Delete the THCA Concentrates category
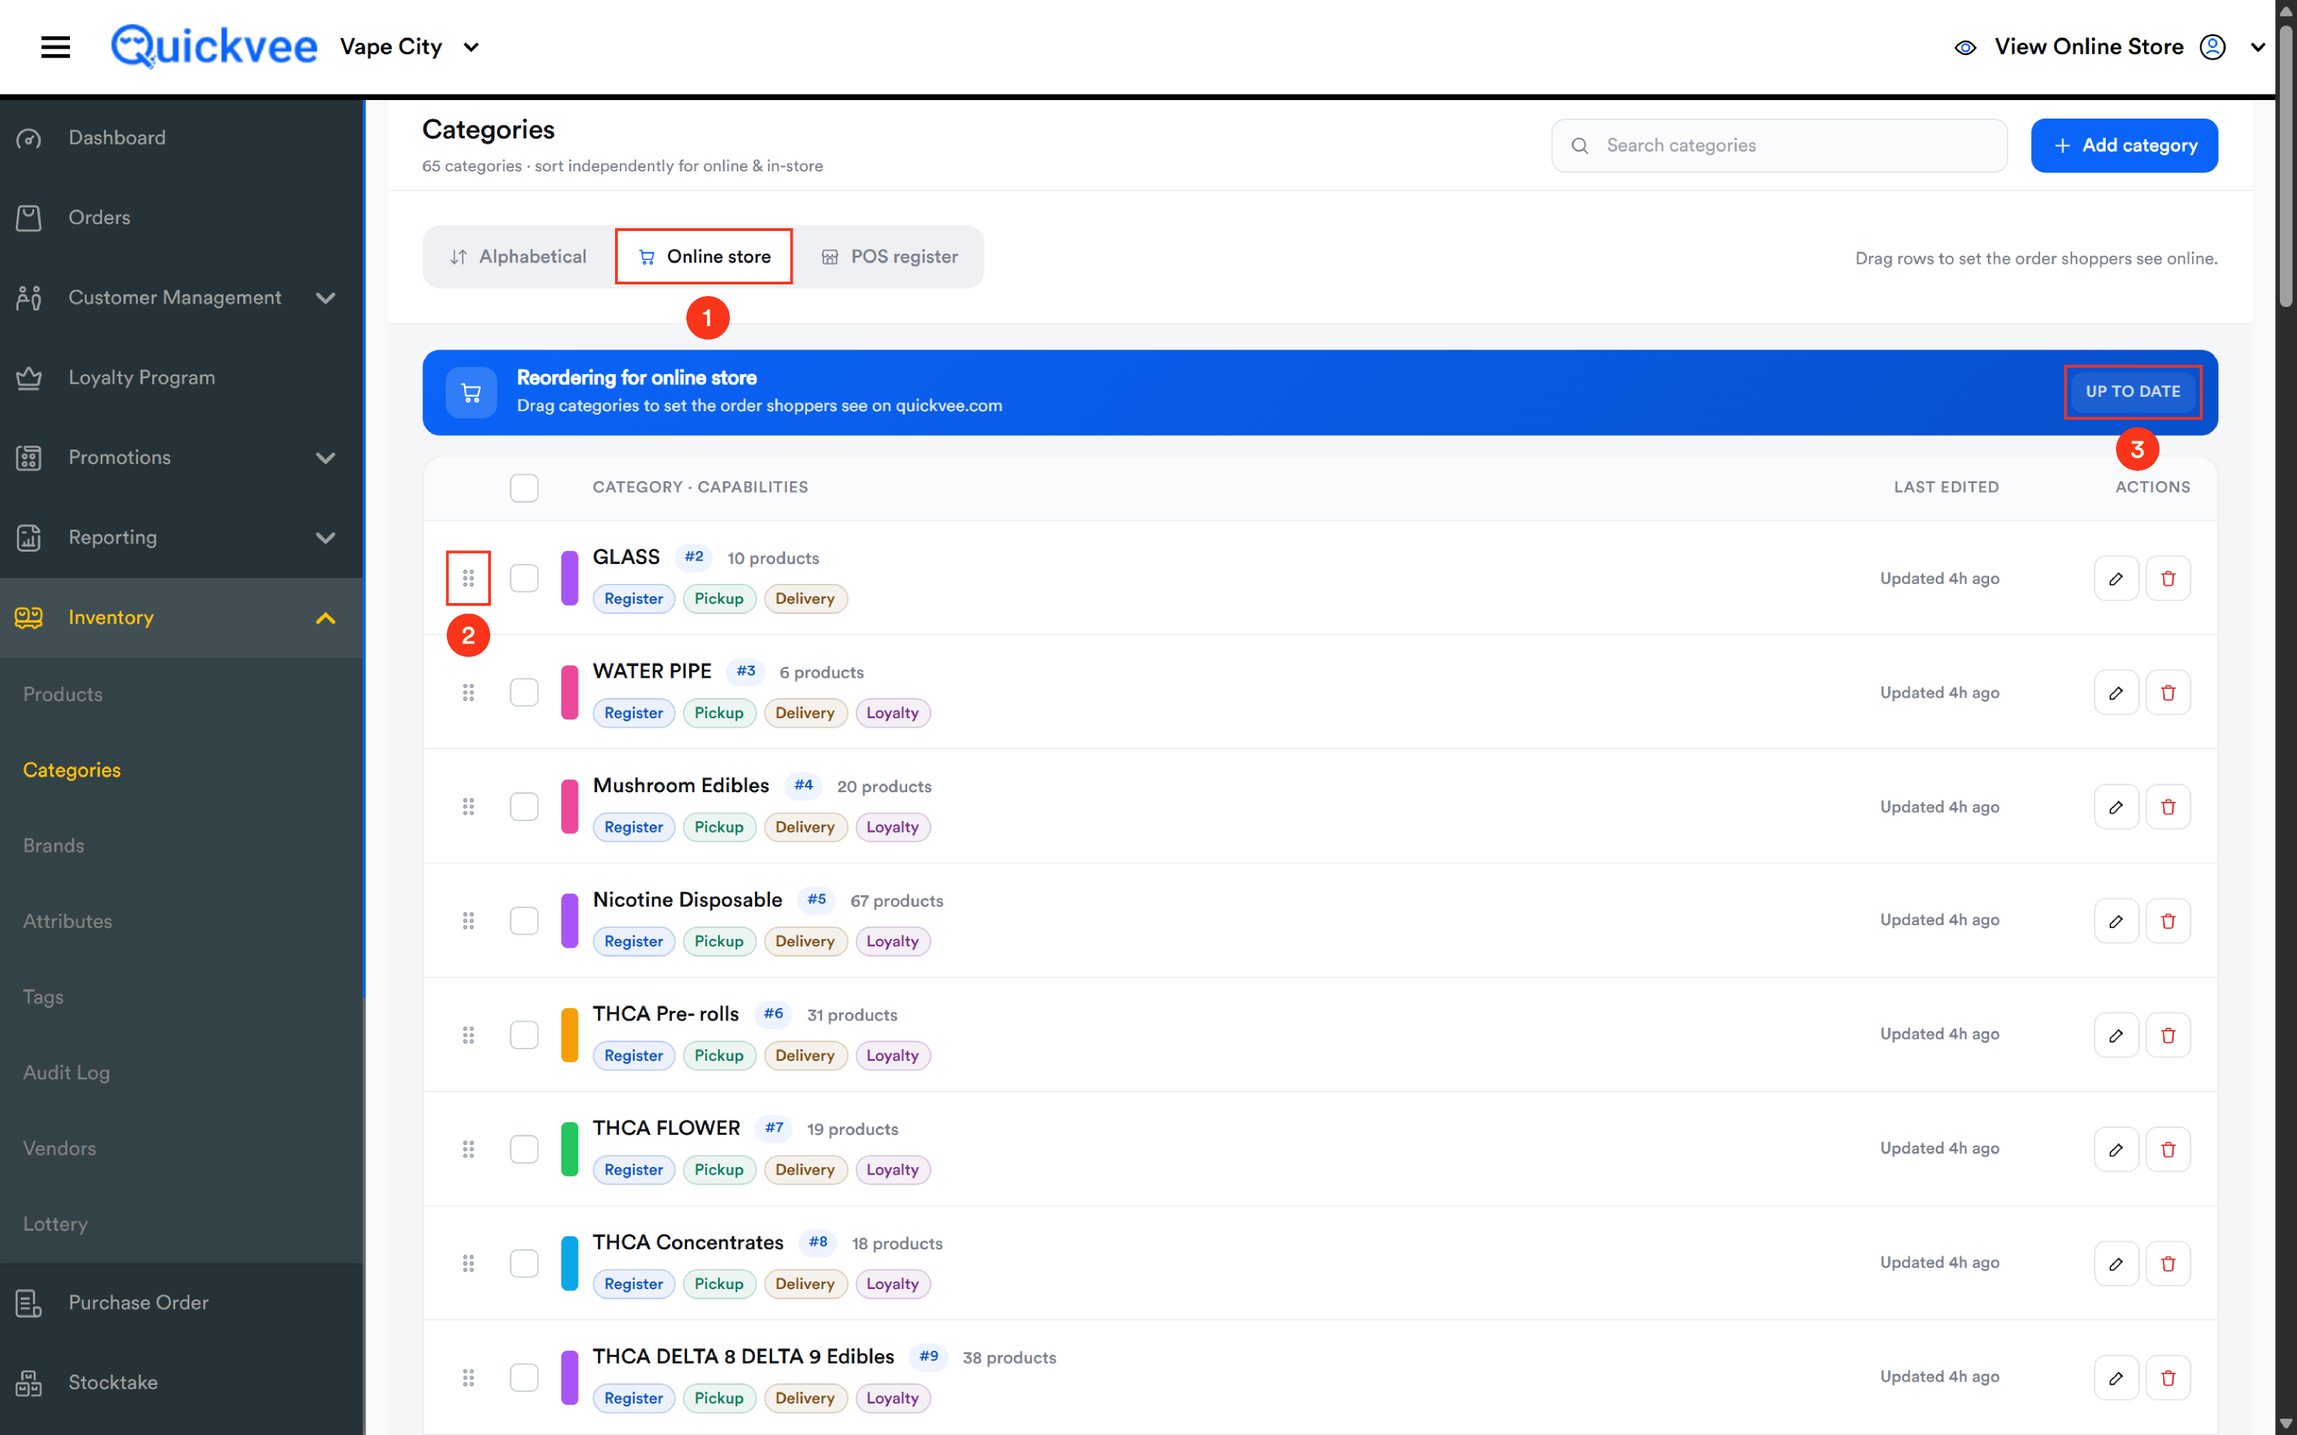 2167,1263
